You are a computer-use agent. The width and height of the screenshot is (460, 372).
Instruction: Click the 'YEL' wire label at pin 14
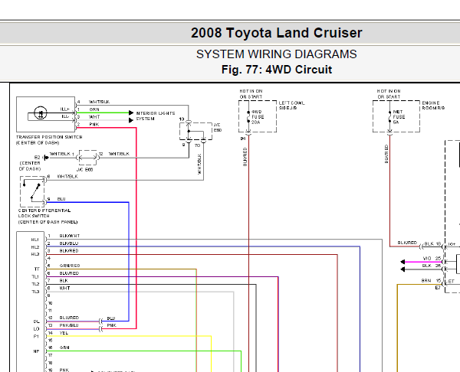click(x=64, y=333)
